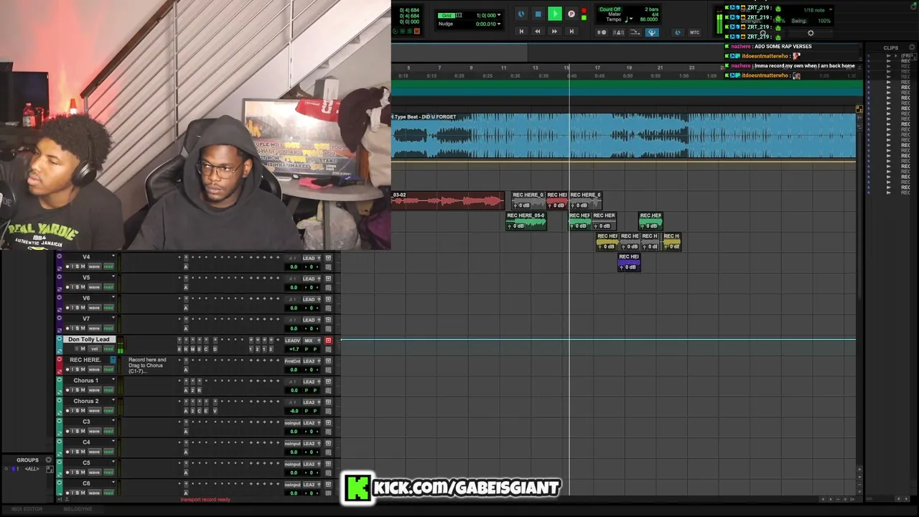Click the fast forward transport button
919x517 pixels.
click(554, 32)
